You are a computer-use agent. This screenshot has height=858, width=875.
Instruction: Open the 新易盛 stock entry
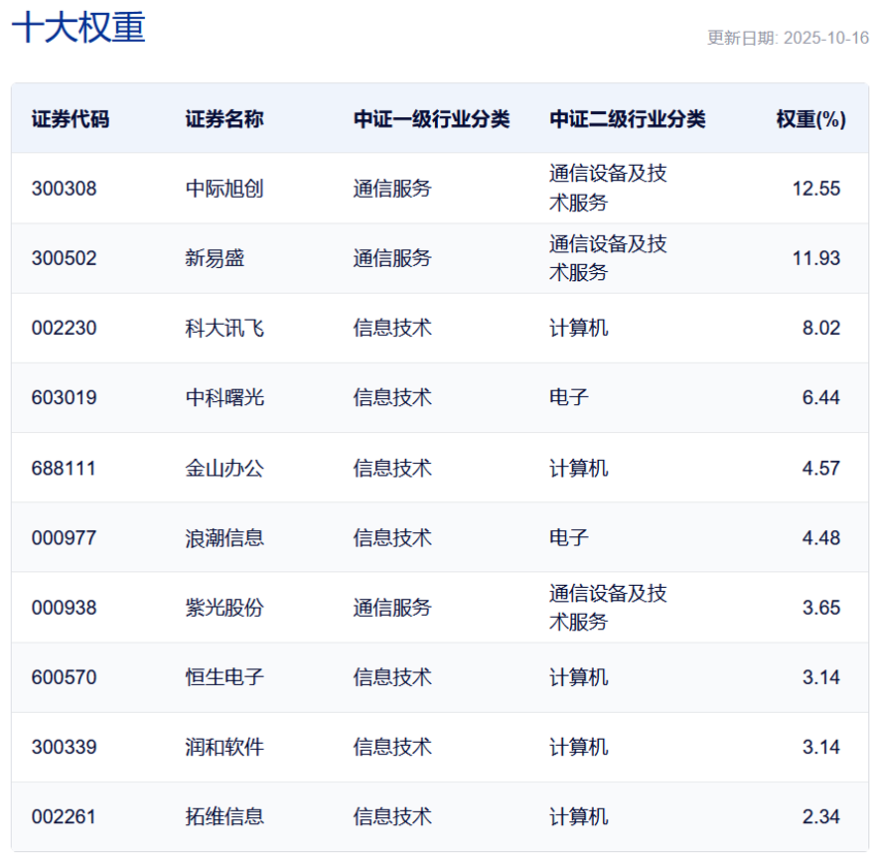pos(206,258)
